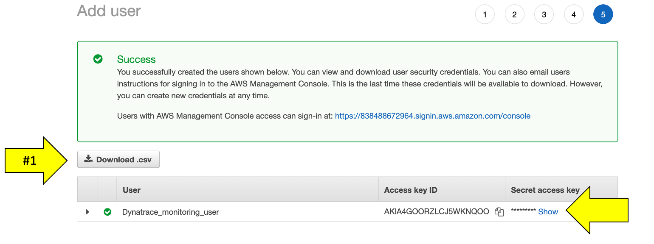Show the secret access key
Screen dimensions: 654x244
(548, 212)
